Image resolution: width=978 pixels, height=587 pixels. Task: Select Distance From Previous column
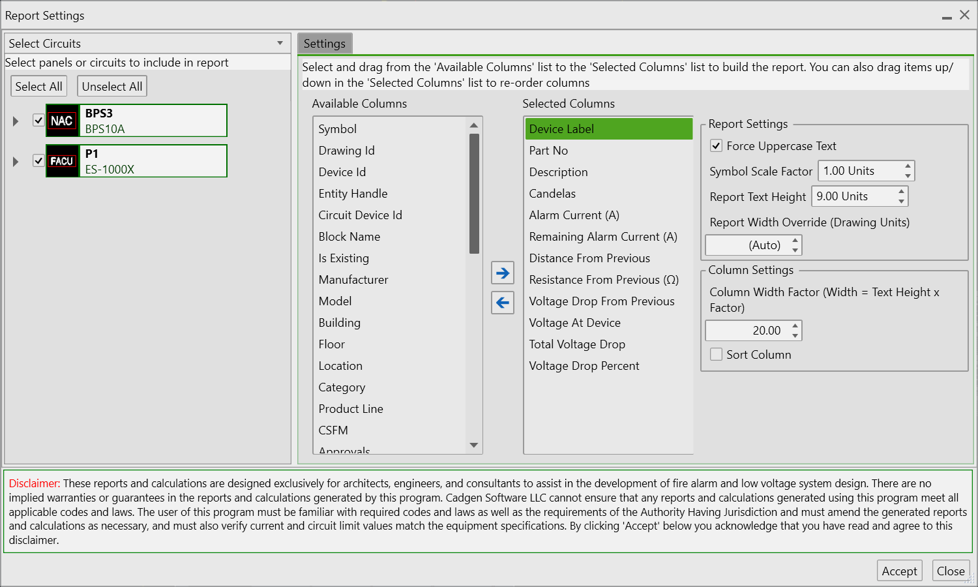point(609,258)
